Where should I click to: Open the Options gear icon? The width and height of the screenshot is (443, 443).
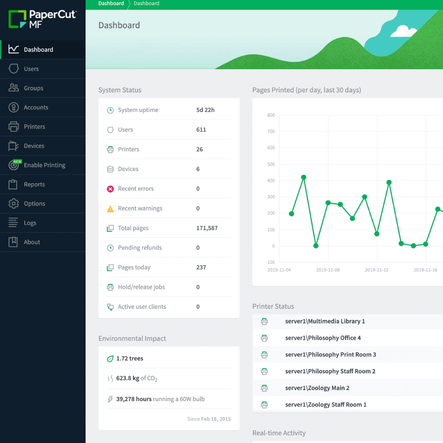click(14, 204)
